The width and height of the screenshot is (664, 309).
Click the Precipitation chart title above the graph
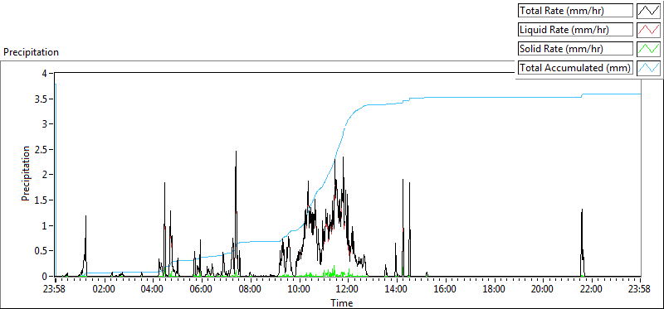pyautogui.click(x=31, y=52)
